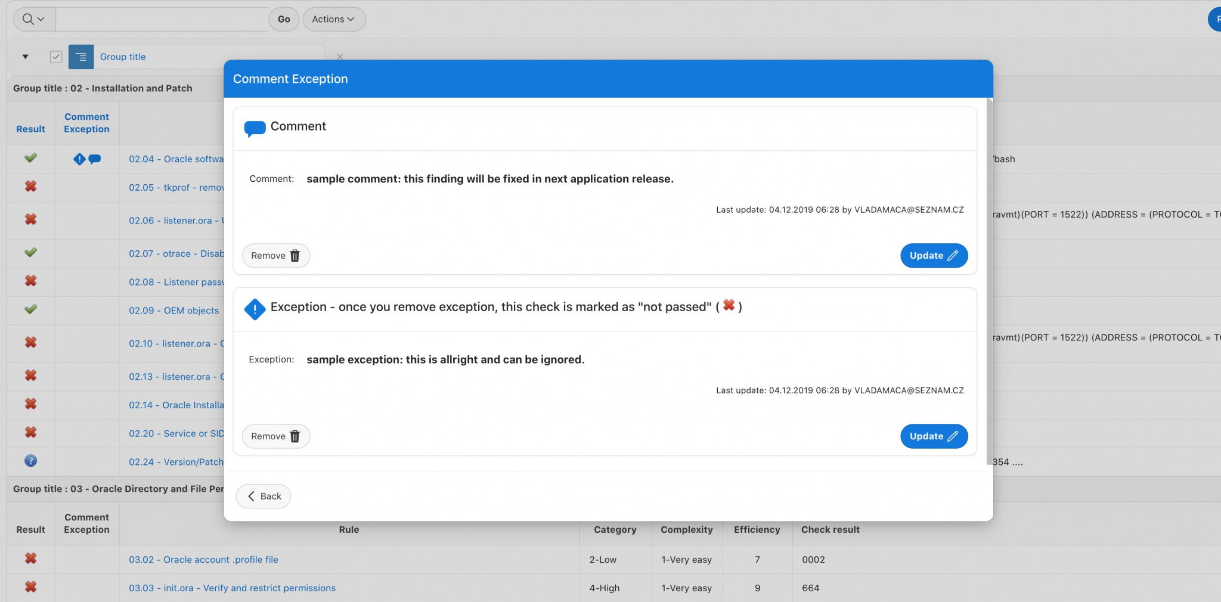The image size is (1221, 602).
Task: Click the Group title control break icon
Action: pos(81,57)
